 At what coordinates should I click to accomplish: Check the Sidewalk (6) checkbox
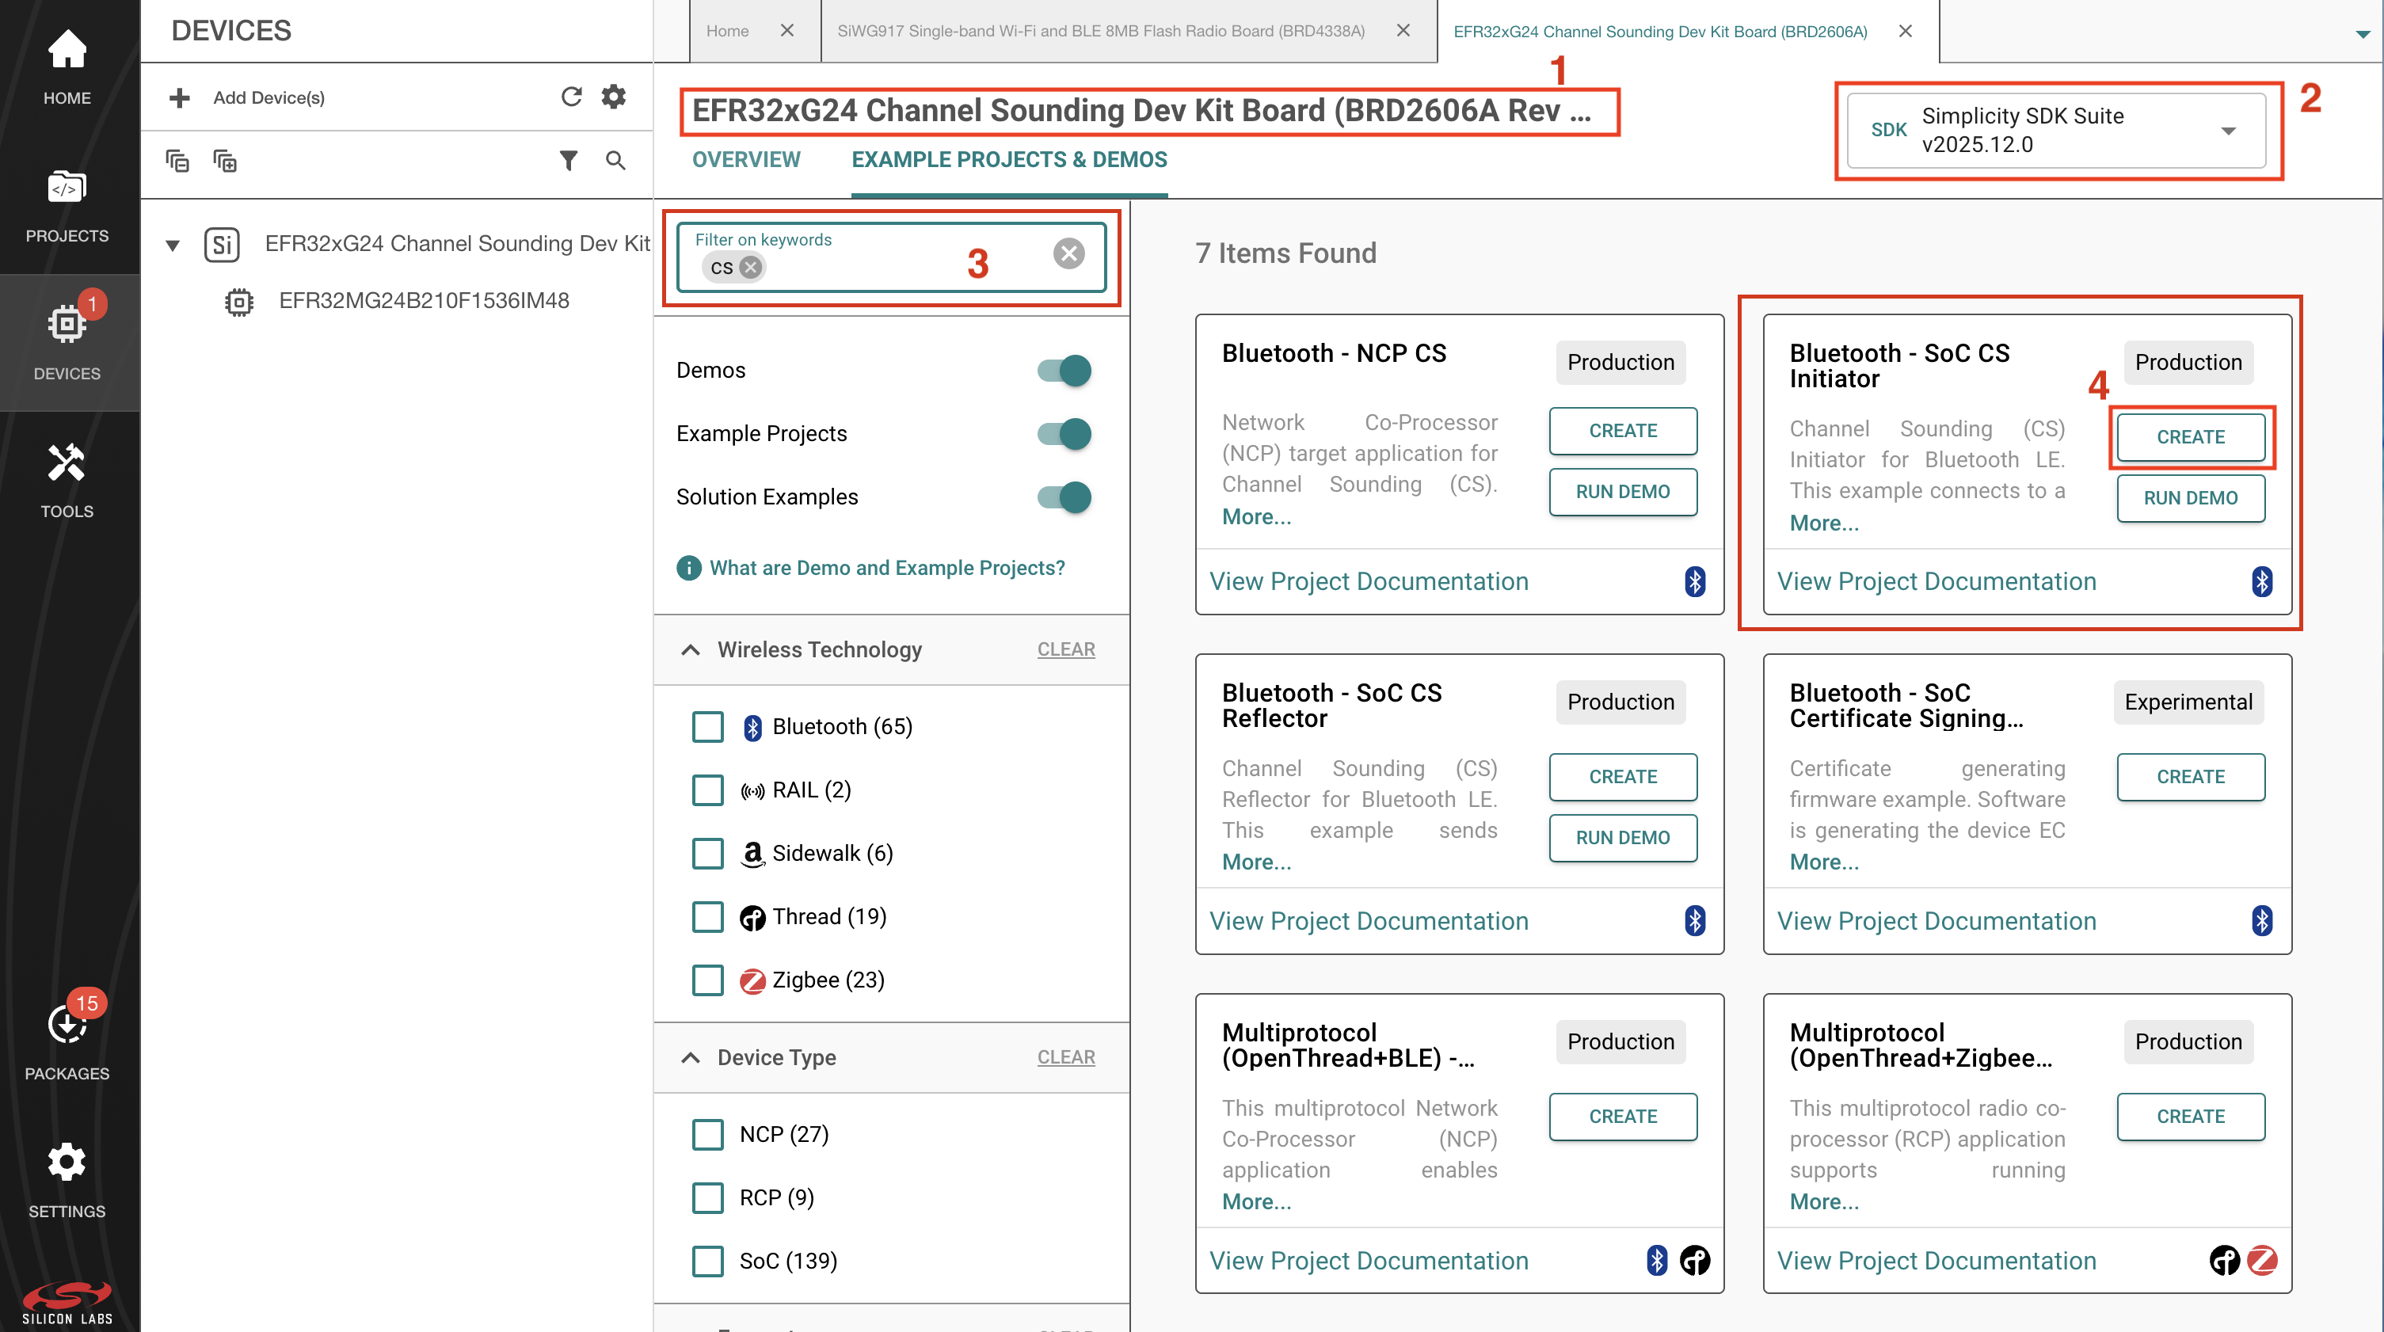coord(708,854)
